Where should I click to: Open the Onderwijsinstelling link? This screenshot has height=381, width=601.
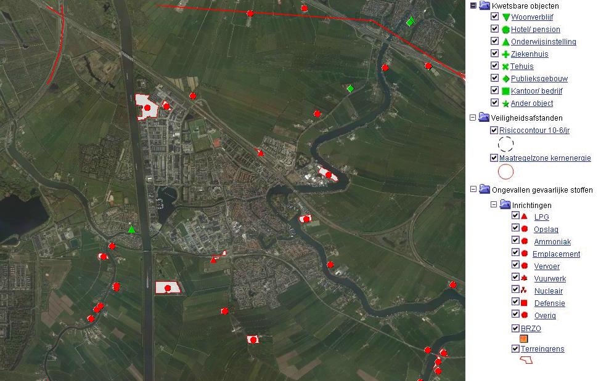[x=544, y=42]
